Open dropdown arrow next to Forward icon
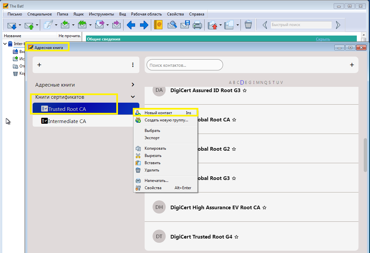Viewport: 370px width, 253px height. (108, 25)
